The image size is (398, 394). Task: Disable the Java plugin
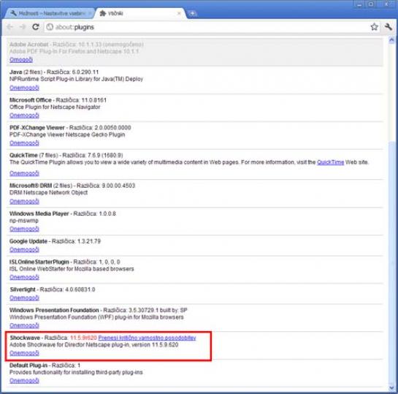[24, 88]
